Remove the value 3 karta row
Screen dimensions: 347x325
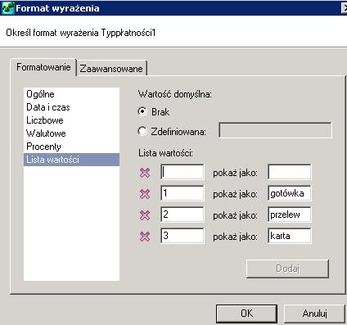(145, 237)
